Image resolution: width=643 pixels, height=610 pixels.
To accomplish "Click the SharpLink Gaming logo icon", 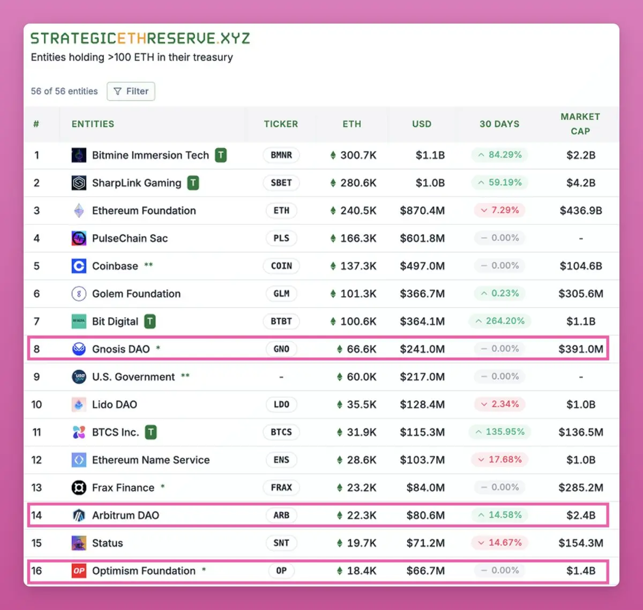I will [x=79, y=183].
